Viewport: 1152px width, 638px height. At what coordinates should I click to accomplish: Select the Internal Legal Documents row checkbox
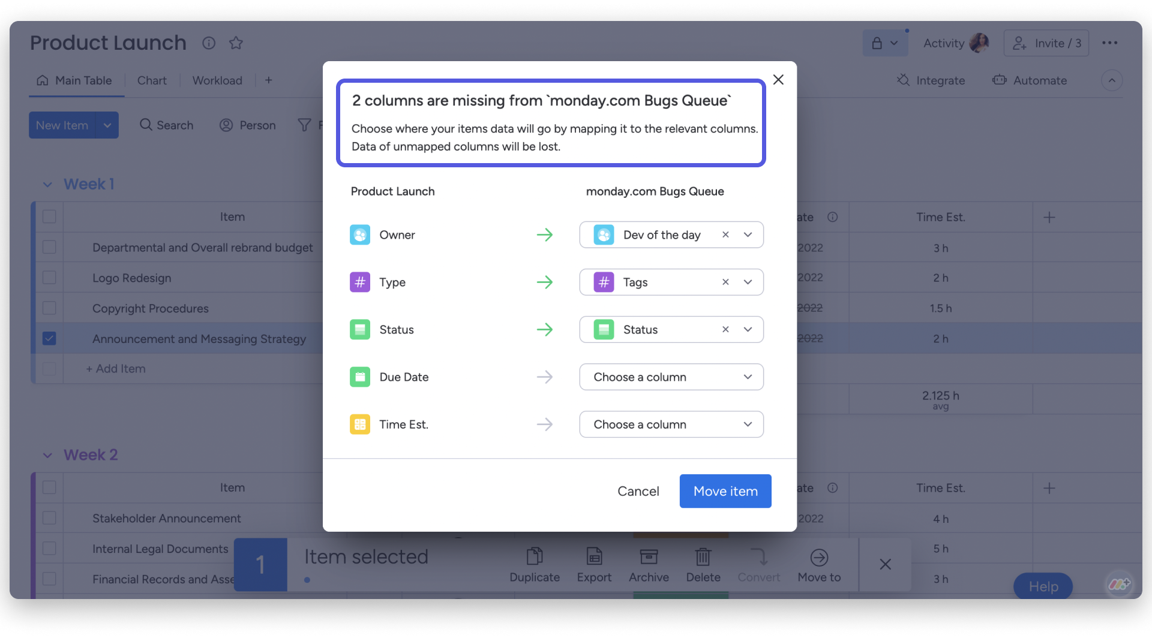pos(49,549)
